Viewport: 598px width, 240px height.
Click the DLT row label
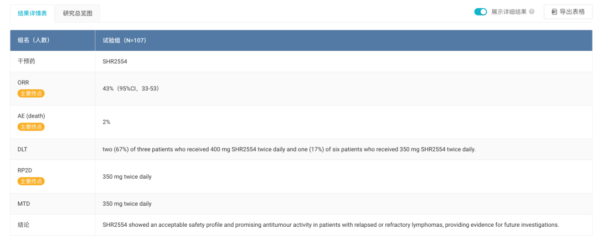[23, 149]
